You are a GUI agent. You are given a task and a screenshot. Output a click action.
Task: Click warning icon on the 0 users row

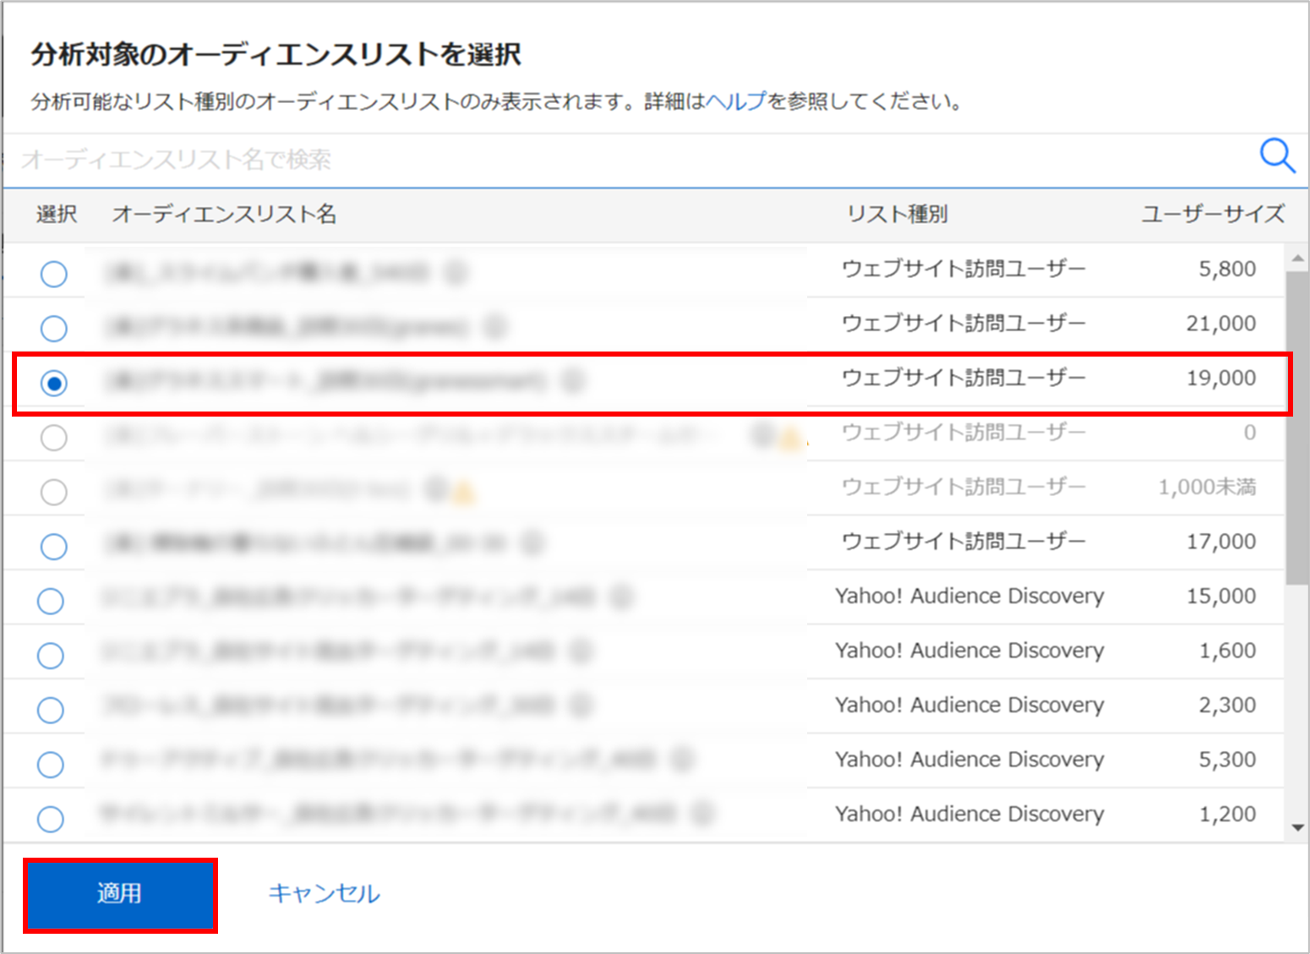coord(789,439)
